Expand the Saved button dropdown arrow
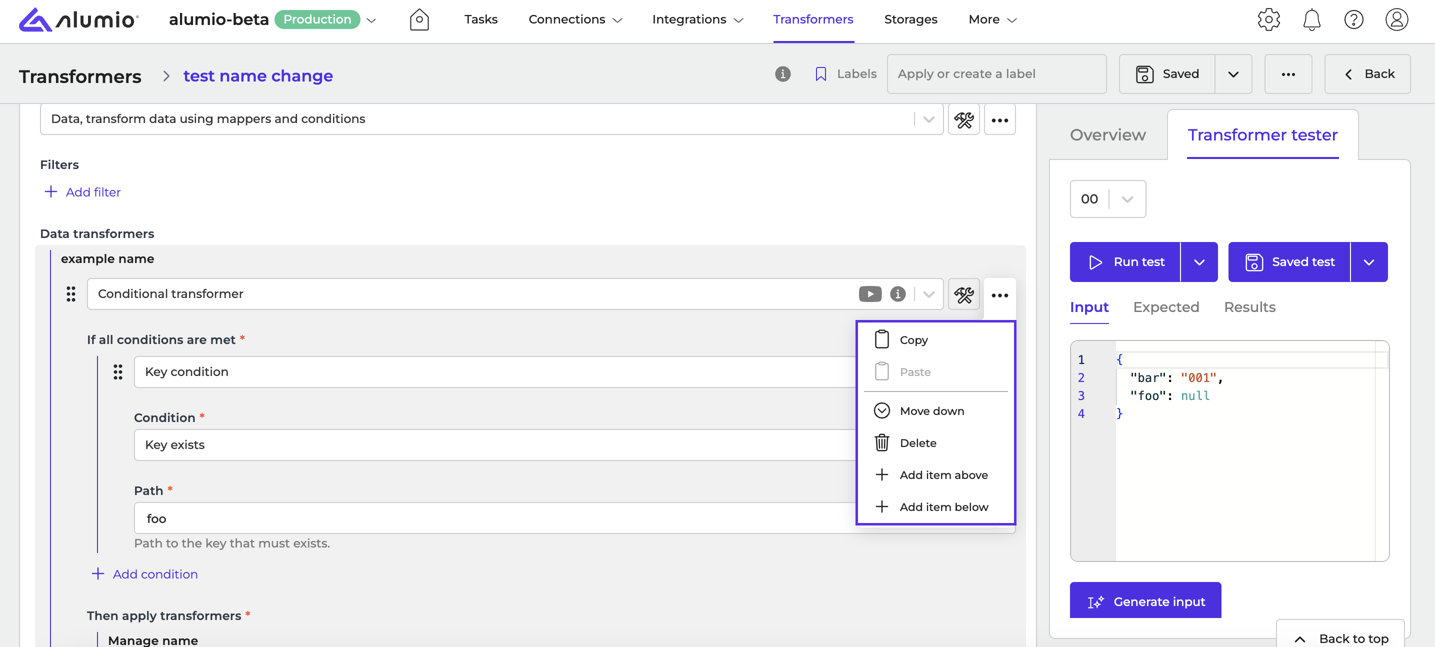This screenshot has width=1435, height=647. click(1233, 74)
